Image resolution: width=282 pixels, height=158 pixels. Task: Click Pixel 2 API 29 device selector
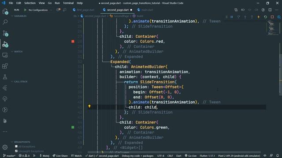[239, 156]
